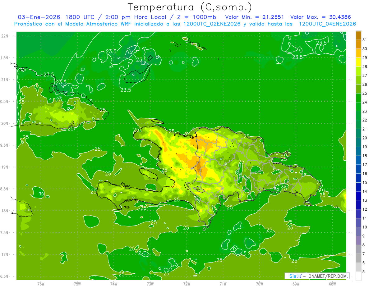Click the '20N' latitude axis label
This screenshot has height=288, width=373.
[5, 123]
